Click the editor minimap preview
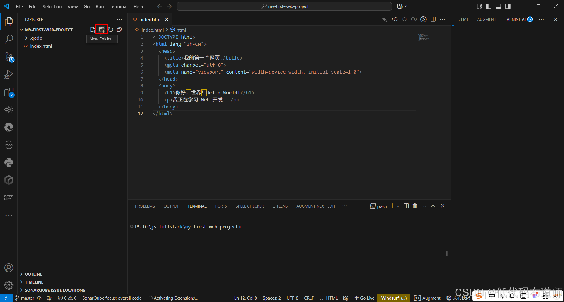564x302 pixels. click(x=429, y=37)
